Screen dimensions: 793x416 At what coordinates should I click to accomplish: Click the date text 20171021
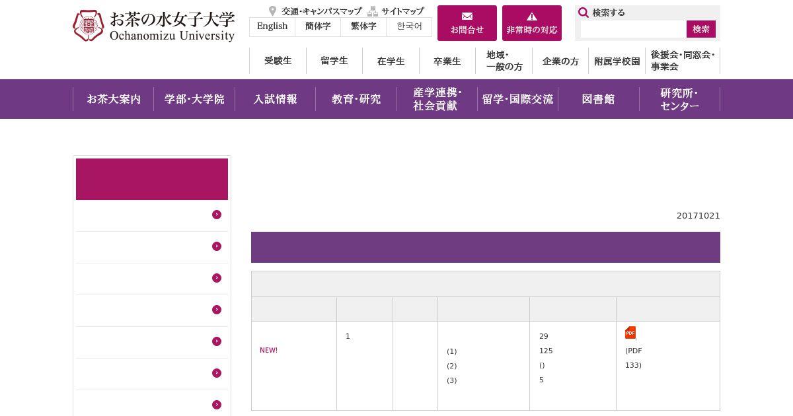click(x=698, y=216)
